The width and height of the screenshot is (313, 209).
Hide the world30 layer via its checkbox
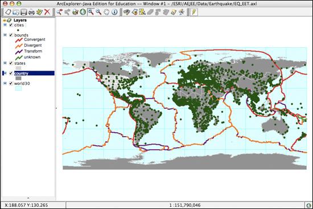(x=11, y=83)
